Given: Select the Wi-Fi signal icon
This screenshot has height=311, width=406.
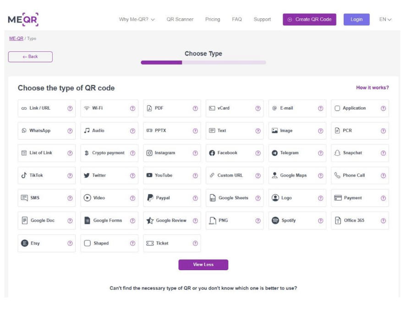Looking at the screenshot, I should coord(87,108).
